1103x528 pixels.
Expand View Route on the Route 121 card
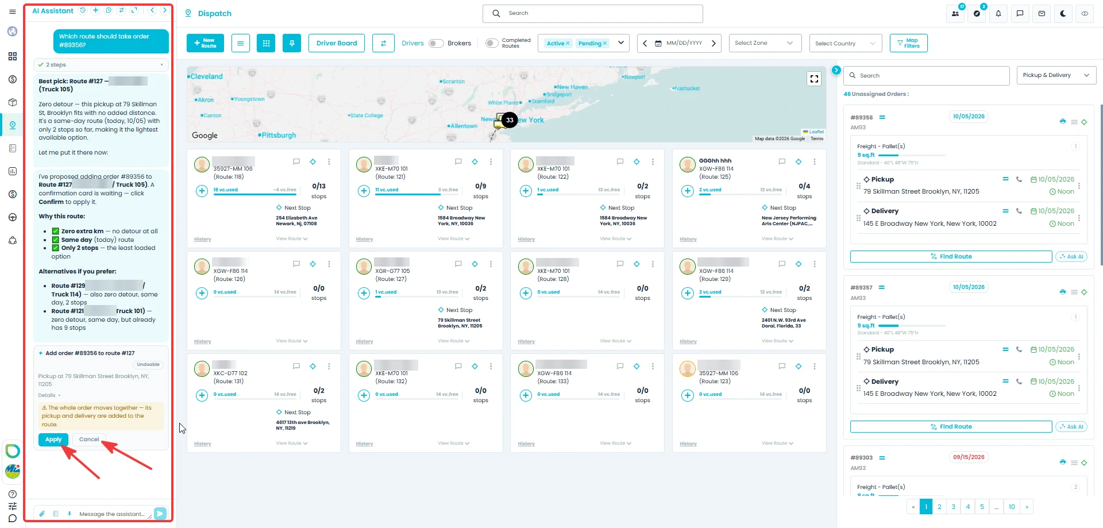pyautogui.click(x=453, y=238)
